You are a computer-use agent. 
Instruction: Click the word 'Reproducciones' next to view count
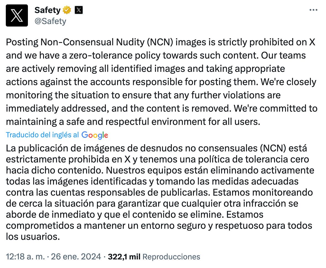pos(171,256)
